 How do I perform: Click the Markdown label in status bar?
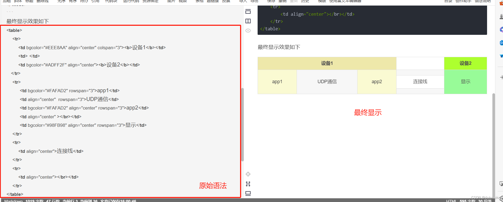14,201
